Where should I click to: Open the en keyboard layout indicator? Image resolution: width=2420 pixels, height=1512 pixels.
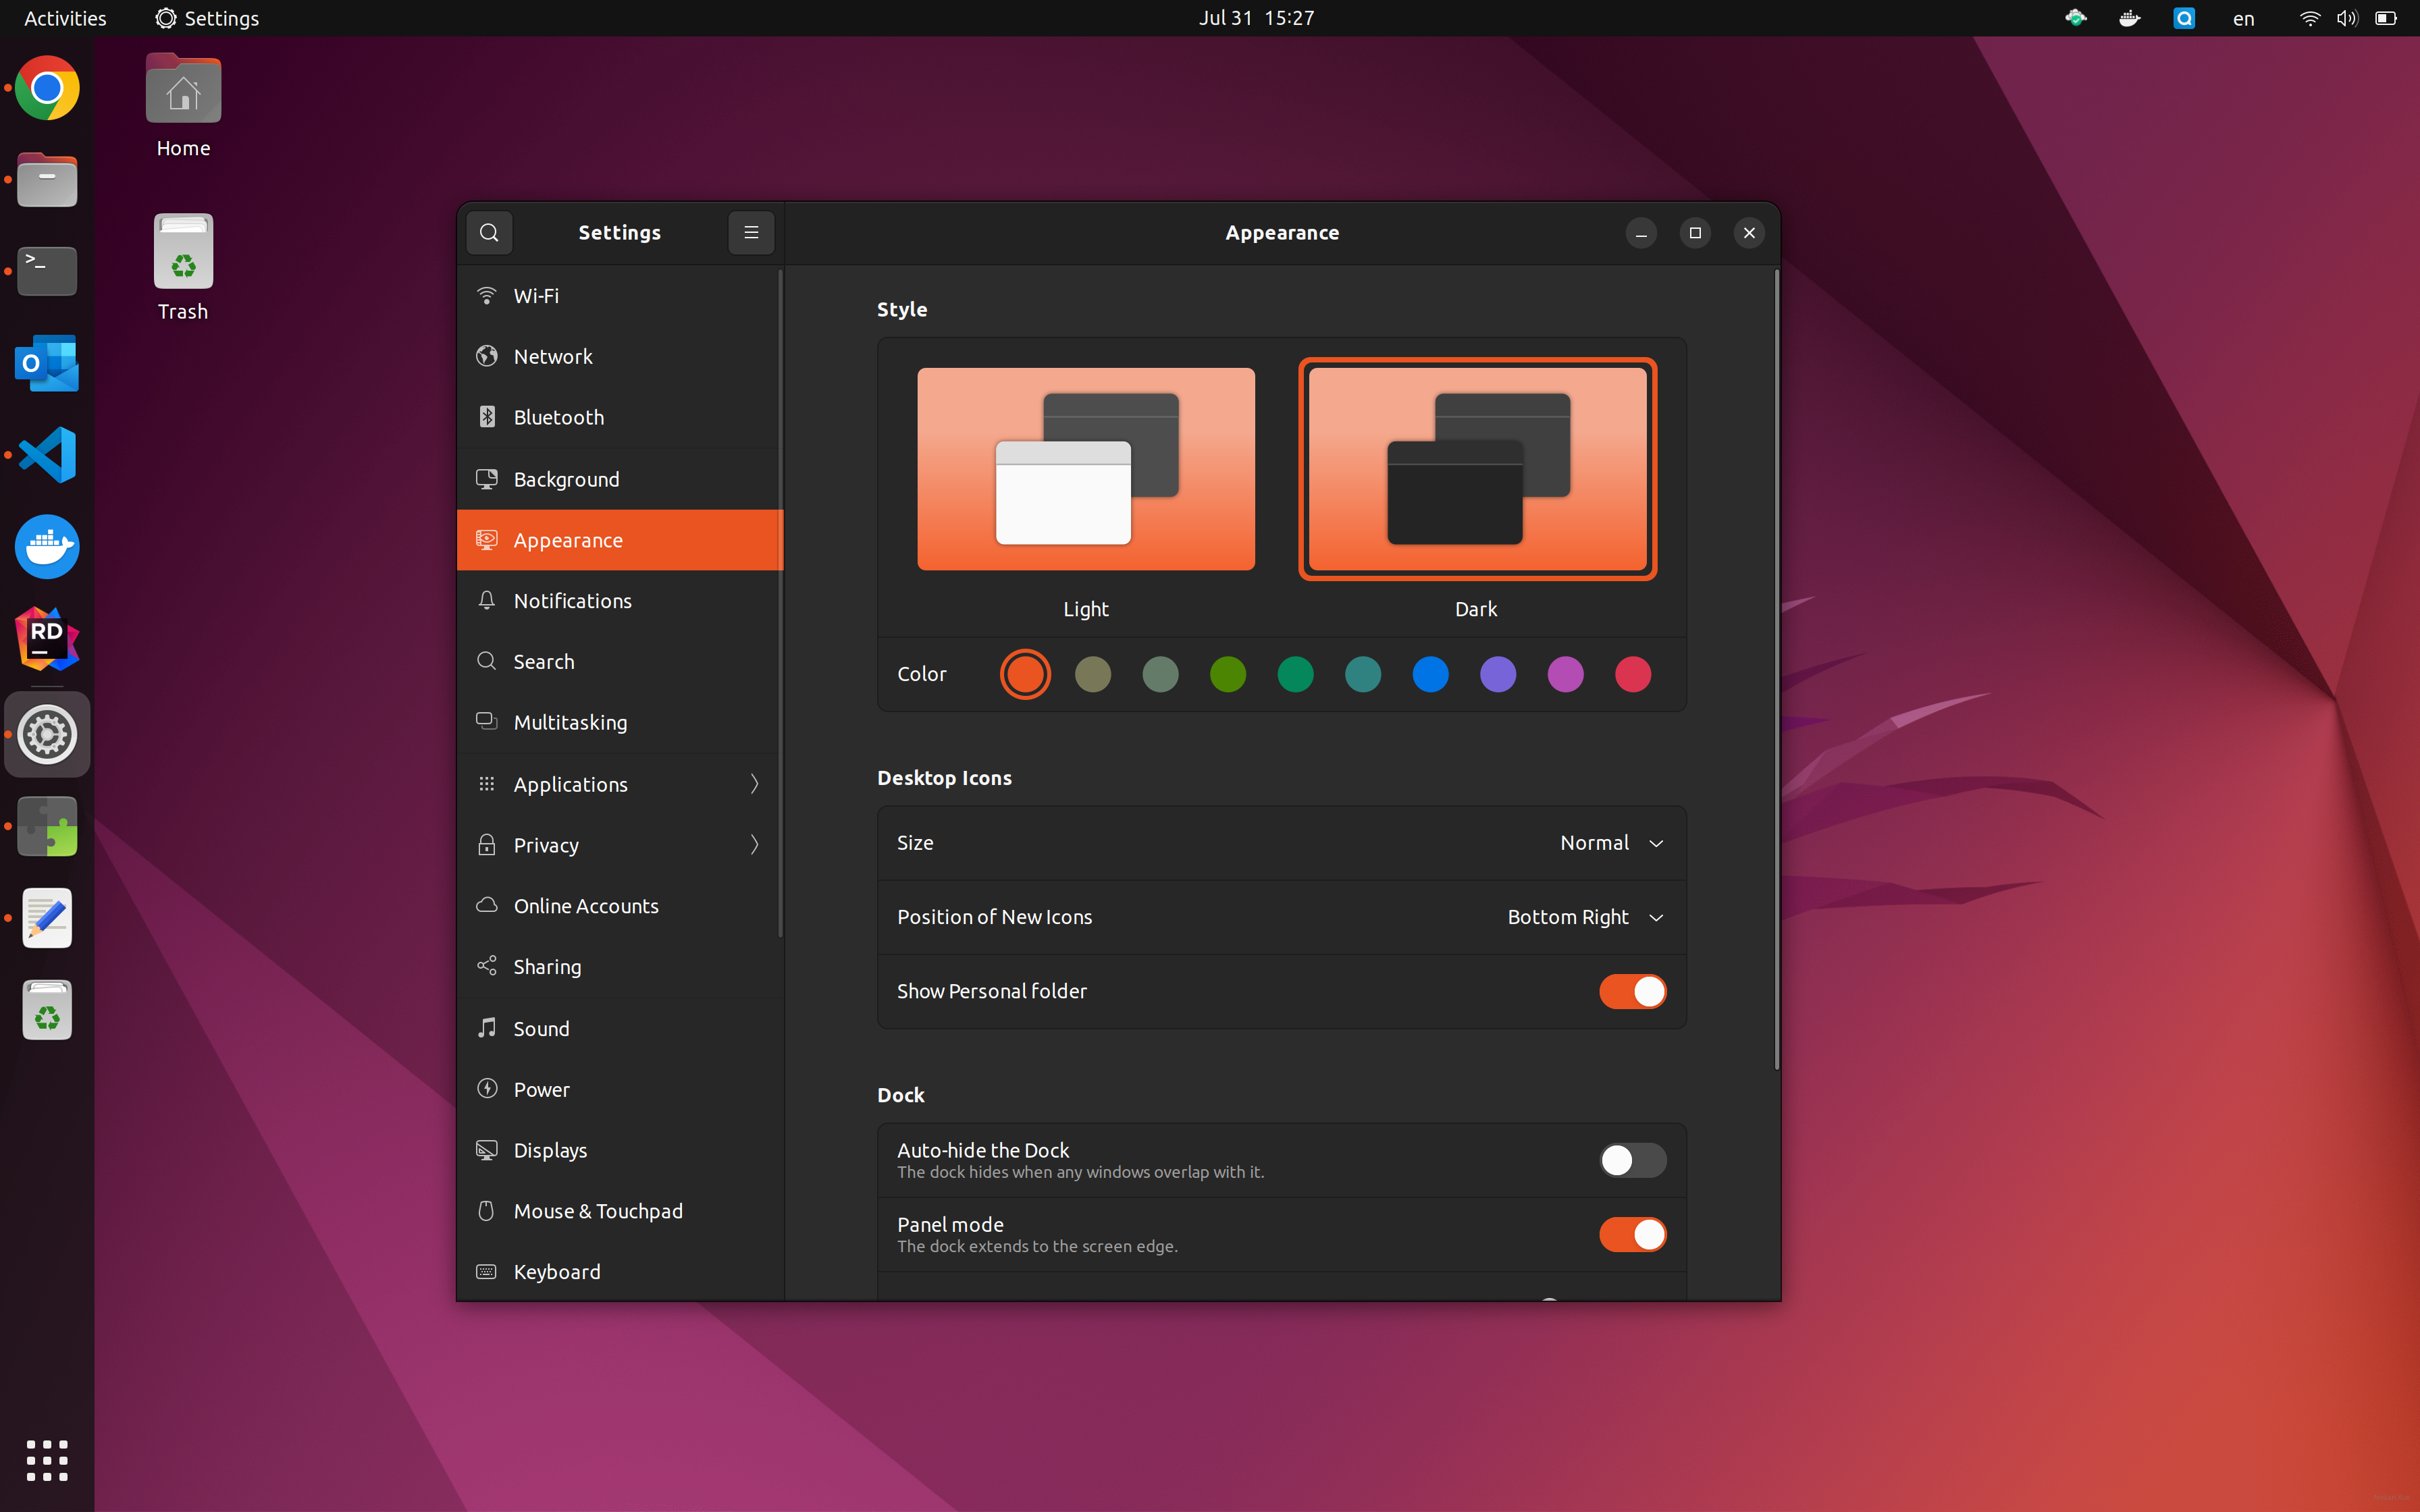click(2243, 18)
